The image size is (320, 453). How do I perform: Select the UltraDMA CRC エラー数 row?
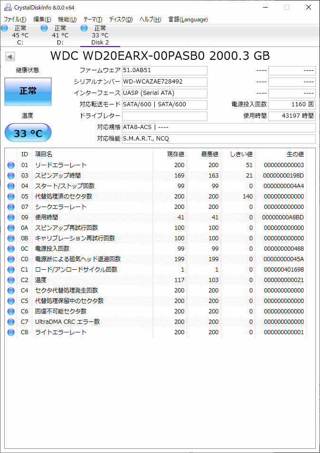click(x=67, y=322)
